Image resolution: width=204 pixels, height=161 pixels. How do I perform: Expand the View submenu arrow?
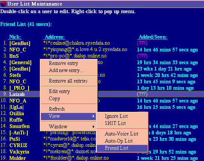coord(93,116)
